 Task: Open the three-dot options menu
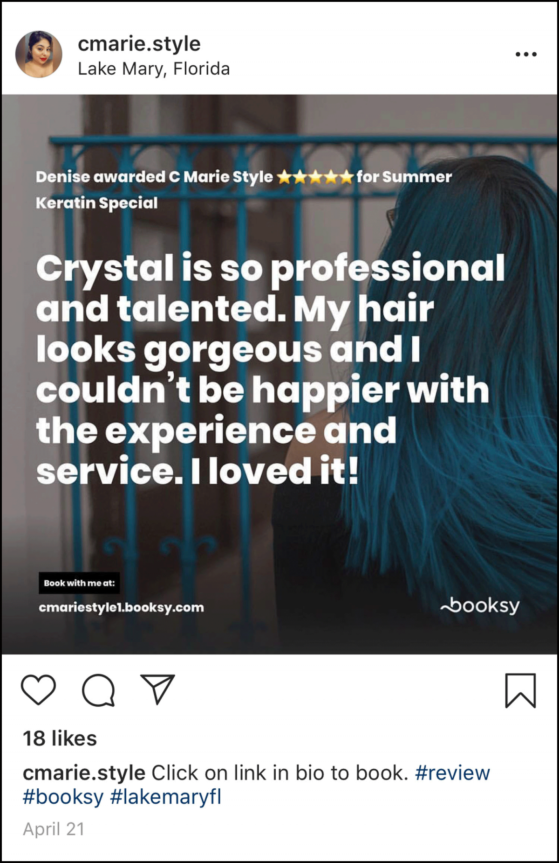tap(526, 55)
